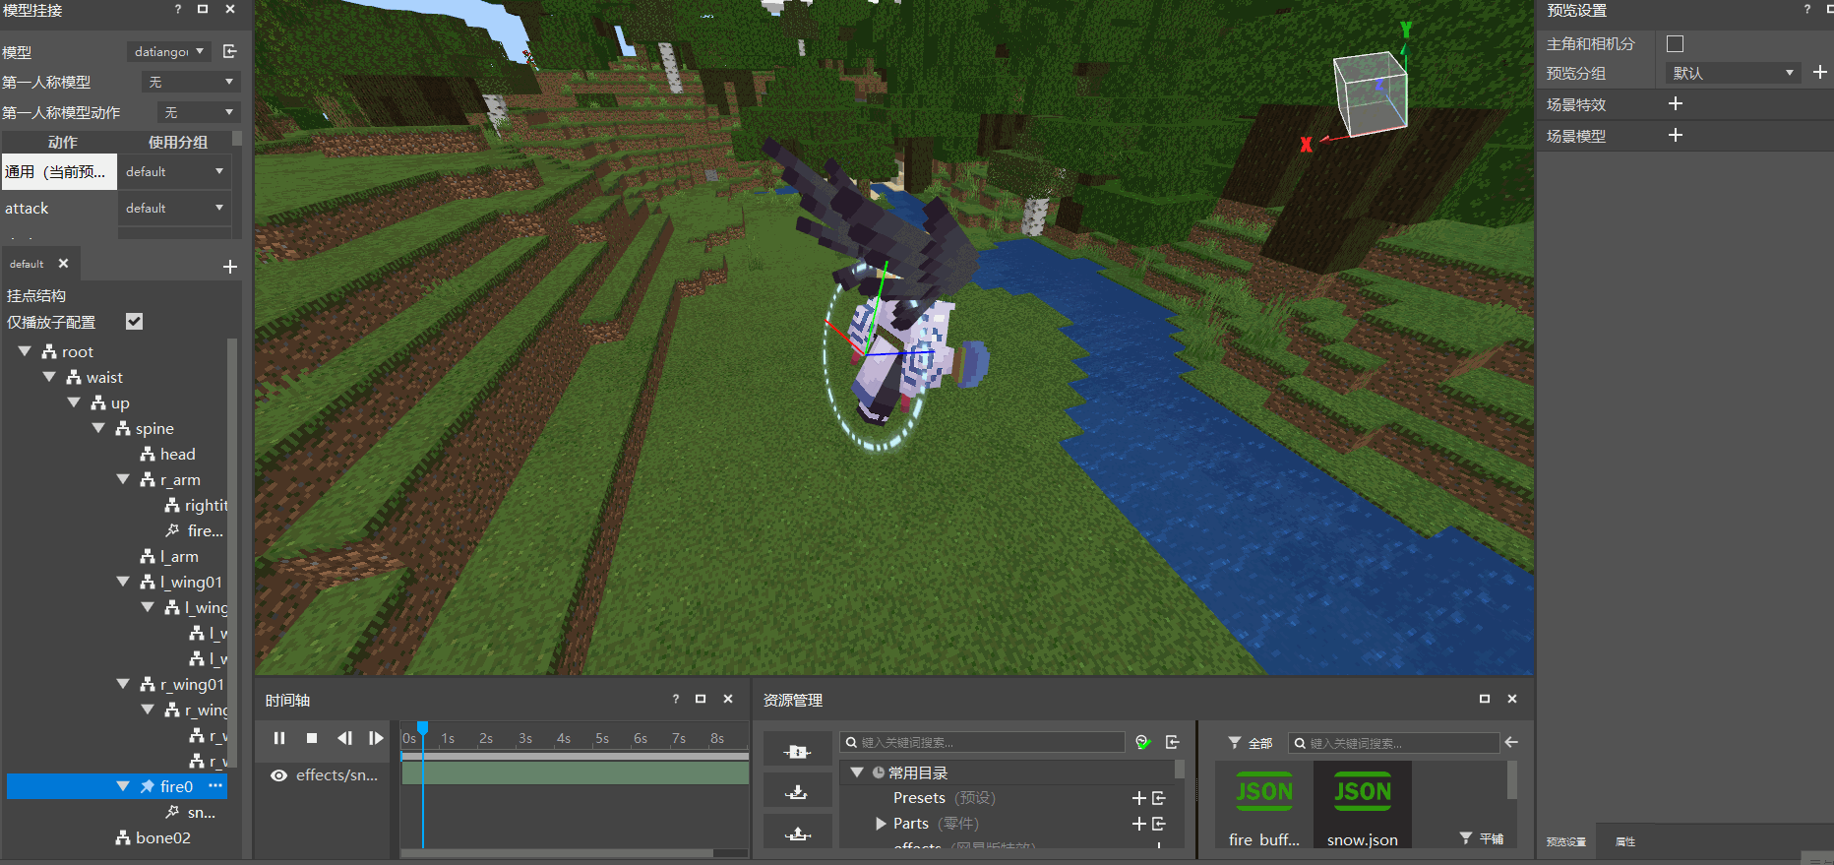Screen dimensions: 1834x865
Task: Click the 平铺 tile view filter
Action: pos(1482,838)
